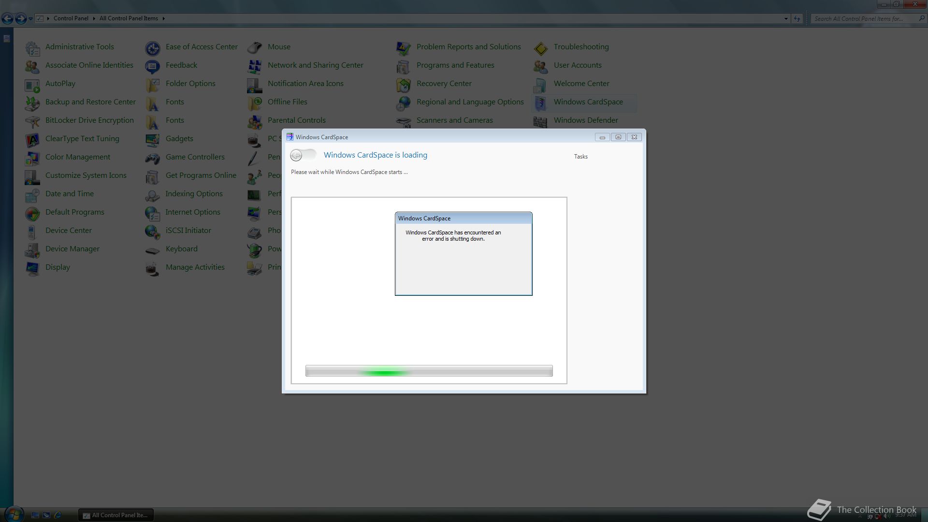Click Backup and Restore Center icon
Screen dimensions: 928x522
(x=32, y=103)
